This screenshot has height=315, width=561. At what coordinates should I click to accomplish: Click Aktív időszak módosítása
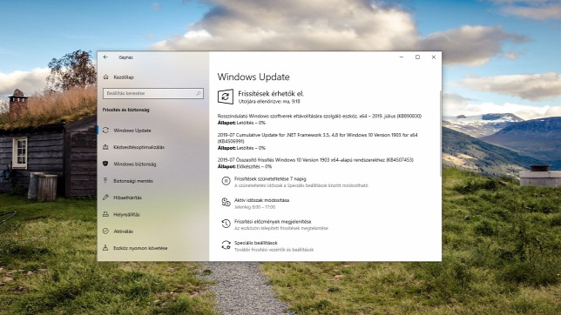(x=261, y=200)
